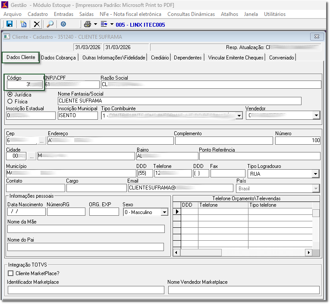Open the Sexo dropdown list
The width and height of the screenshot is (330, 304).
pos(164,212)
